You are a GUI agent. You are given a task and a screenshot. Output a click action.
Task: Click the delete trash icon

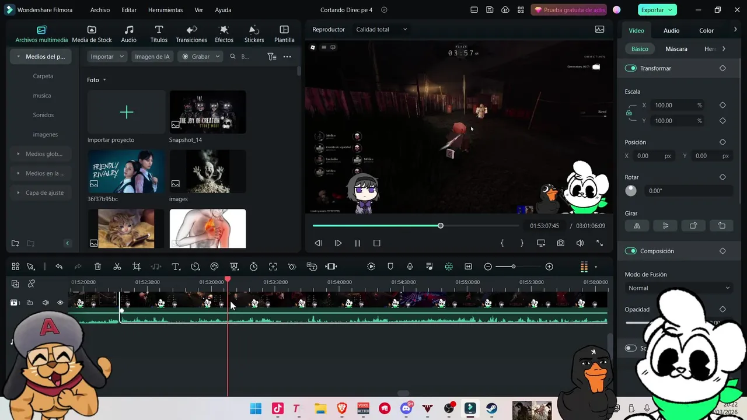tap(97, 267)
